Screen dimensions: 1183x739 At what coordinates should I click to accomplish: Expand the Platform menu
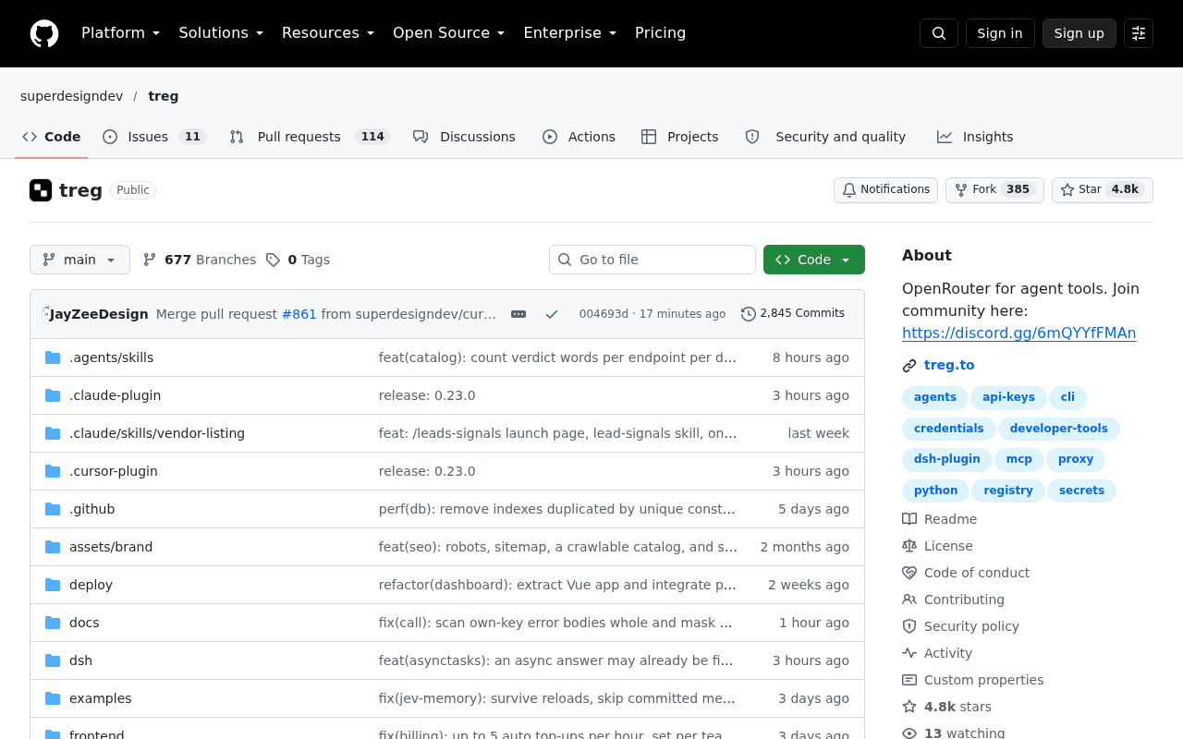[121, 33]
